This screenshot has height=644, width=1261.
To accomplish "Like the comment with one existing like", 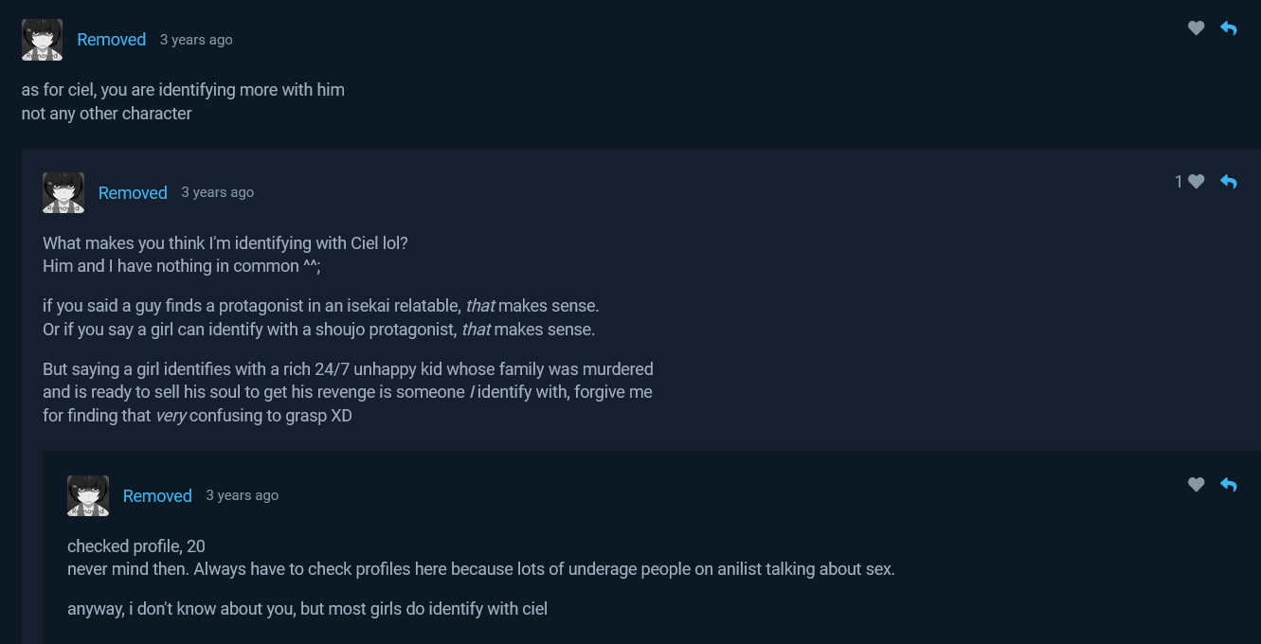I will tap(1196, 182).
